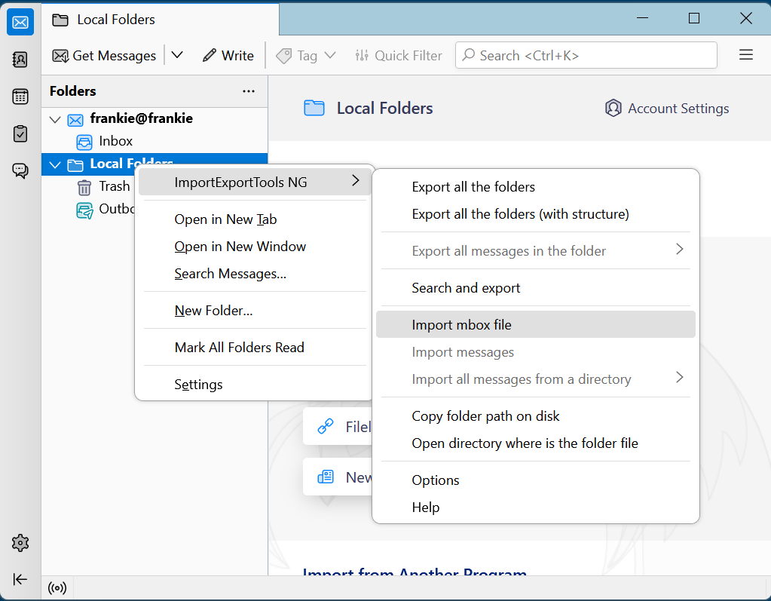
Task: Select Search and export
Action: pyautogui.click(x=536, y=288)
